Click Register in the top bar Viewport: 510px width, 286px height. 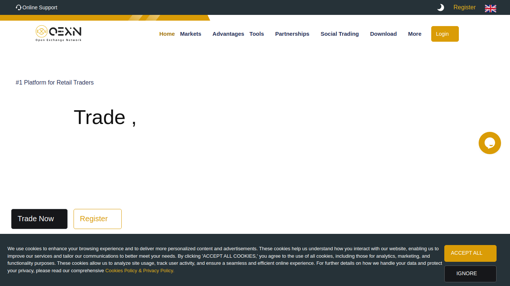pos(464,7)
